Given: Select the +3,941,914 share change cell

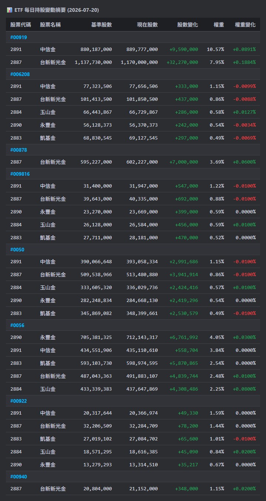Looking at the screenshot, I should pyautogui.click(x=184, y=274).
